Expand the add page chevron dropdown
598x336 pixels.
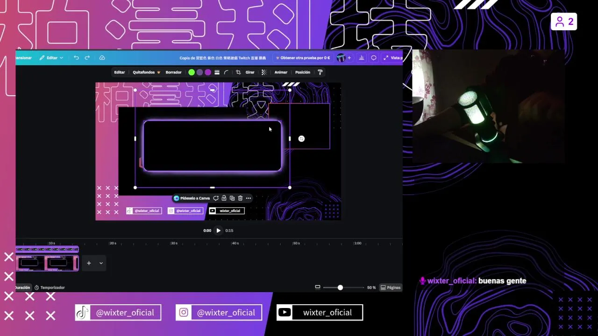click(x=101, y=263)
